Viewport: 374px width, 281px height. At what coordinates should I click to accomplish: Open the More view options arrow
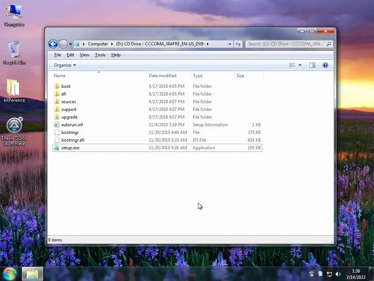click(300, 65)
